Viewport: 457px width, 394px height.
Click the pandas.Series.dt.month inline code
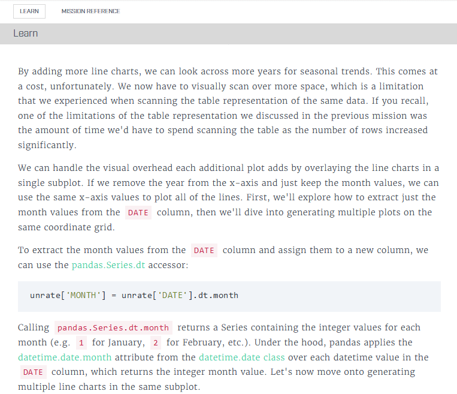113,327
